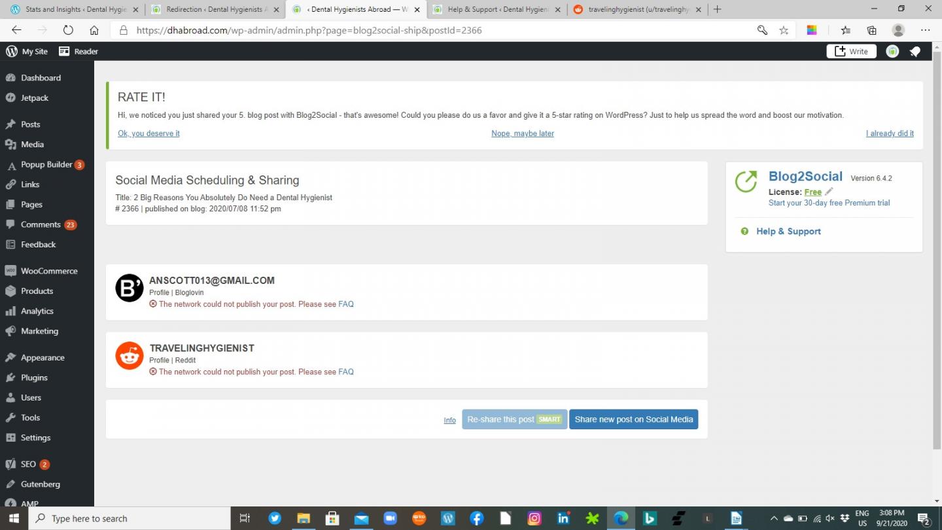Viewport: 942px width, 530px height.
Task: Click the pencil icon next to License Free
Action: coord(829,192)
